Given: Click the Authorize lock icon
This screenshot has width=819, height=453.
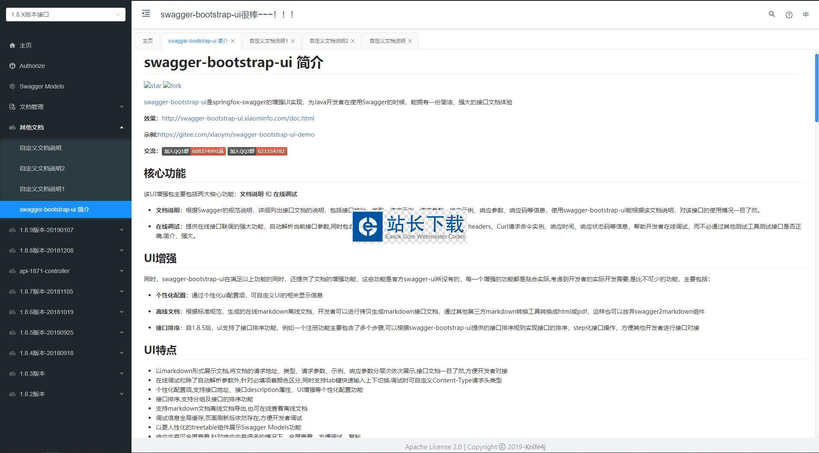Looking at the screenshot, I should tap(12, 66).
